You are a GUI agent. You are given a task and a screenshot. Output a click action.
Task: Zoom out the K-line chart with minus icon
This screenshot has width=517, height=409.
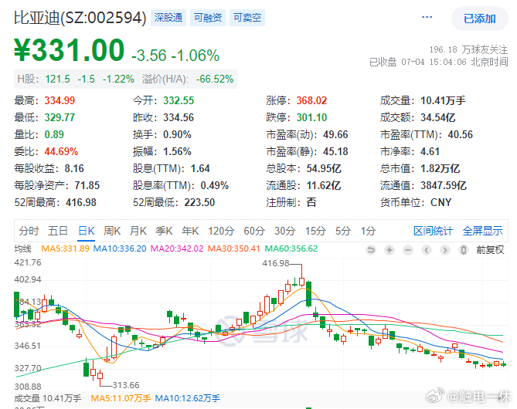point(408,250)
